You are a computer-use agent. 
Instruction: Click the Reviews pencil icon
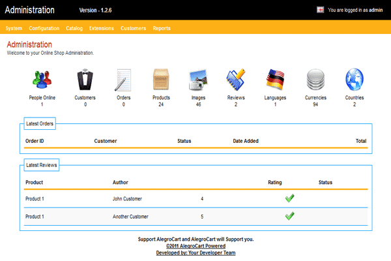point(236,80)
